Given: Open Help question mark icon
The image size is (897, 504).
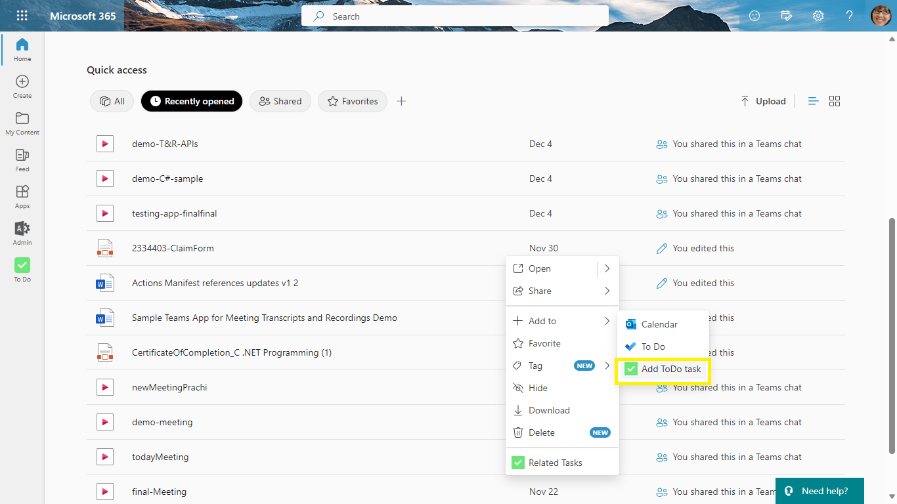Looking at the screenshot, I should (x=850, y=16).
